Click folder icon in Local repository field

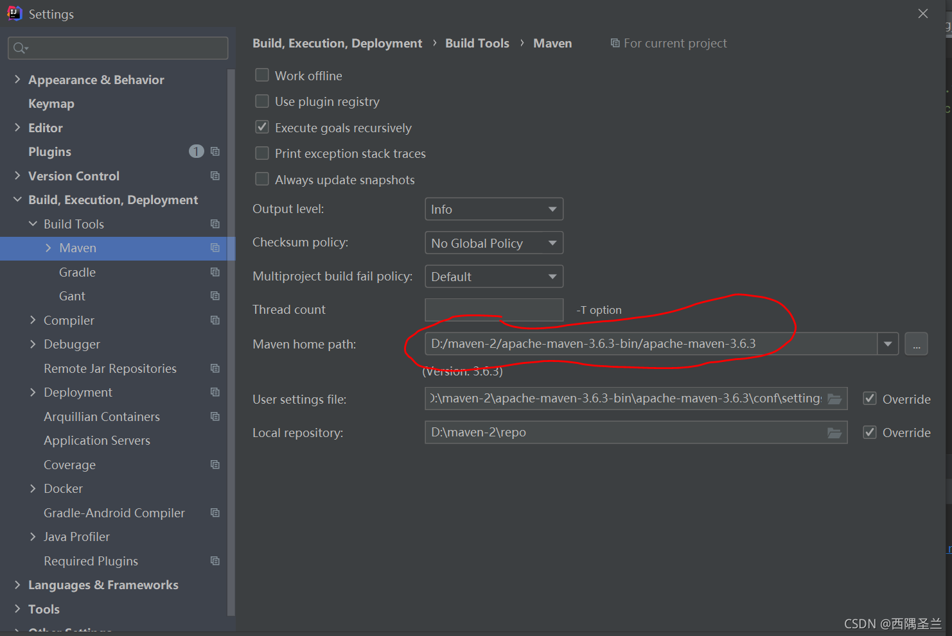[x=834, y=433]
